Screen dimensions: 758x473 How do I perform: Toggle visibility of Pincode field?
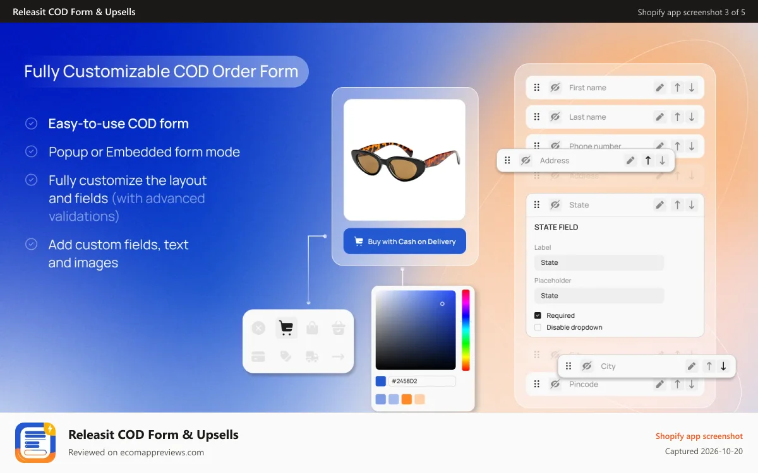click(555, 383)
